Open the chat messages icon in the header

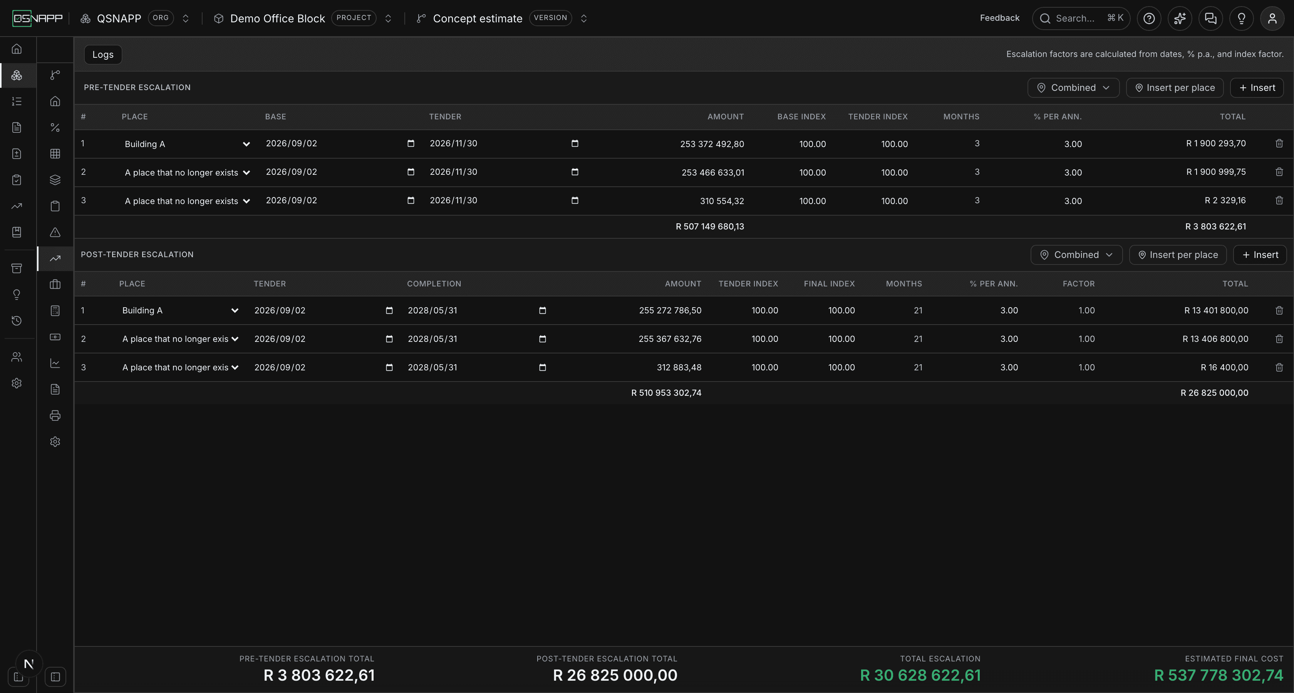pos(1210,18)
